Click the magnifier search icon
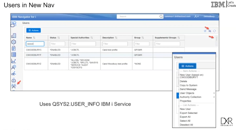 [x=161, y=17]
